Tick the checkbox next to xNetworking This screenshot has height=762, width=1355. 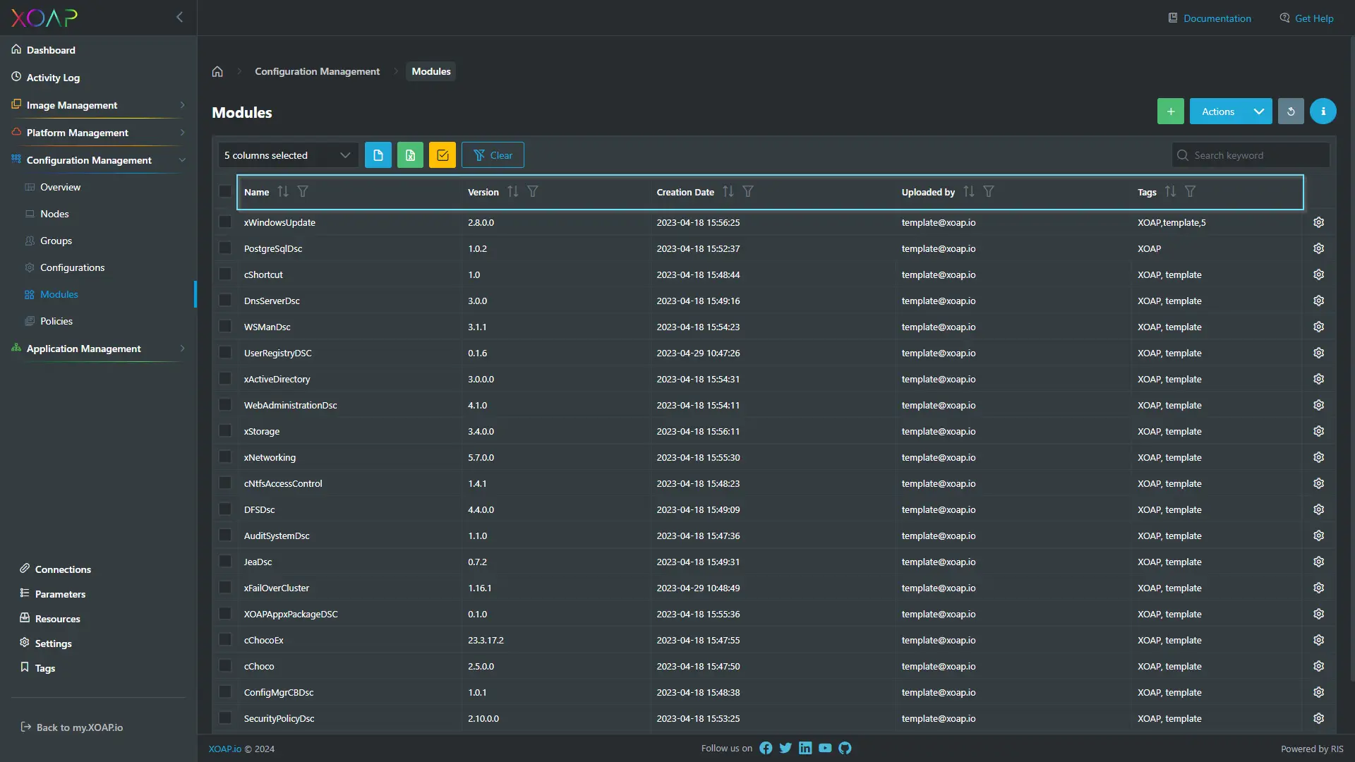pyautogui.click(x=224, y=456)
